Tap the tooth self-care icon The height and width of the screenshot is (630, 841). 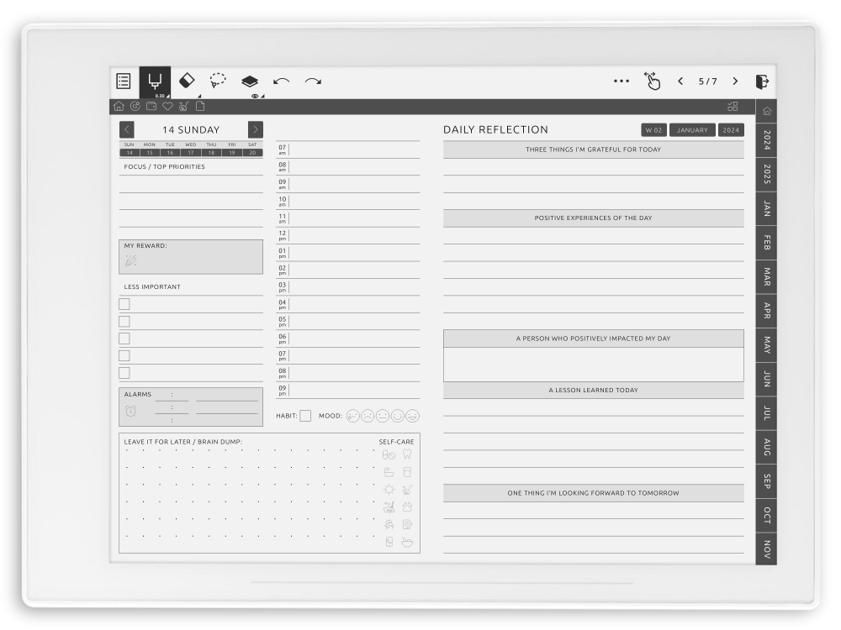coord(407,454)
